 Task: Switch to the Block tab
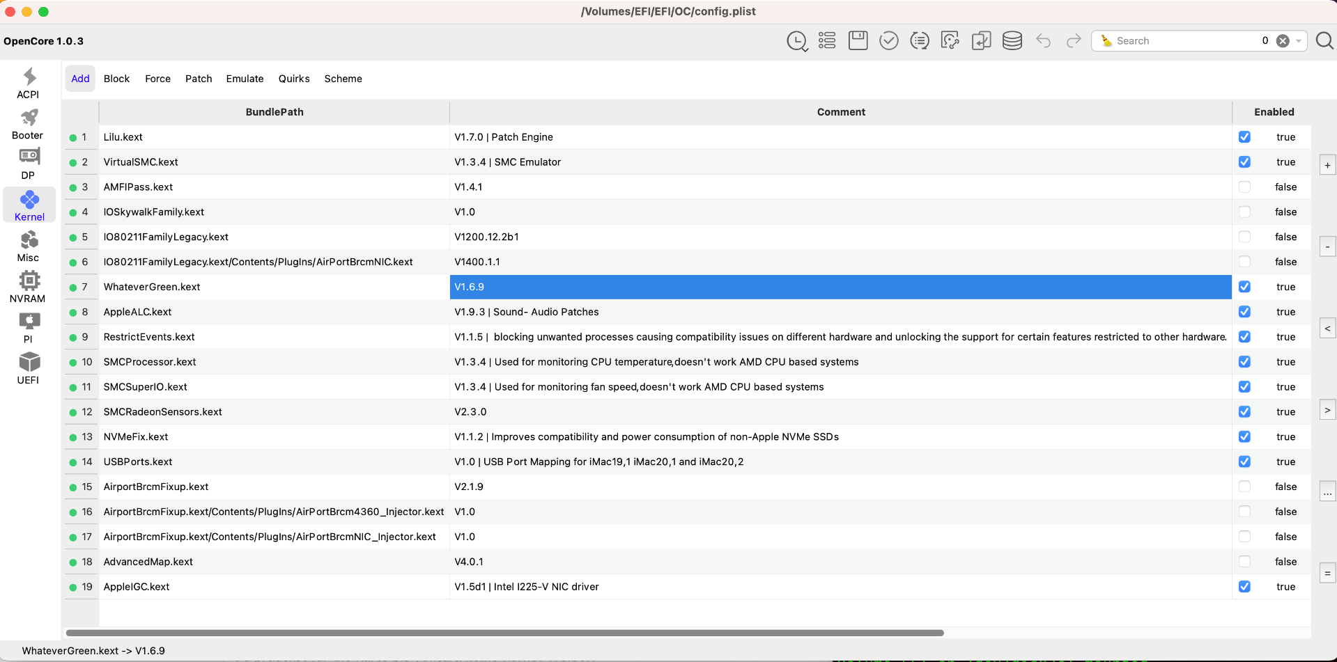(116, 79)
